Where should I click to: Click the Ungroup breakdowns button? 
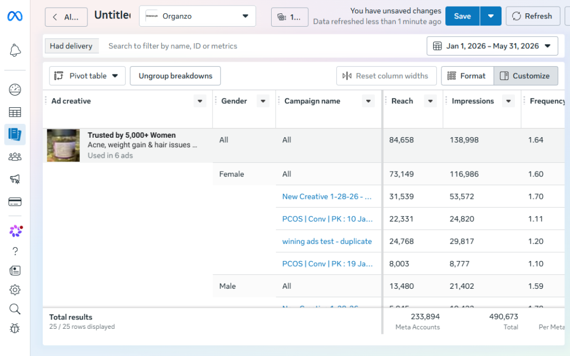175,76
